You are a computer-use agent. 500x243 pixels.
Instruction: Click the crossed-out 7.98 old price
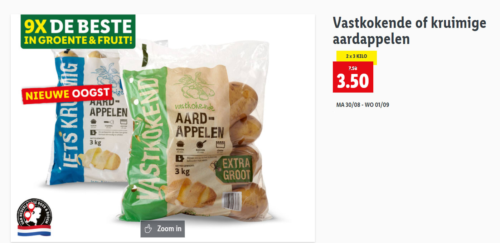pyautogui.click(x=353, y=68)
